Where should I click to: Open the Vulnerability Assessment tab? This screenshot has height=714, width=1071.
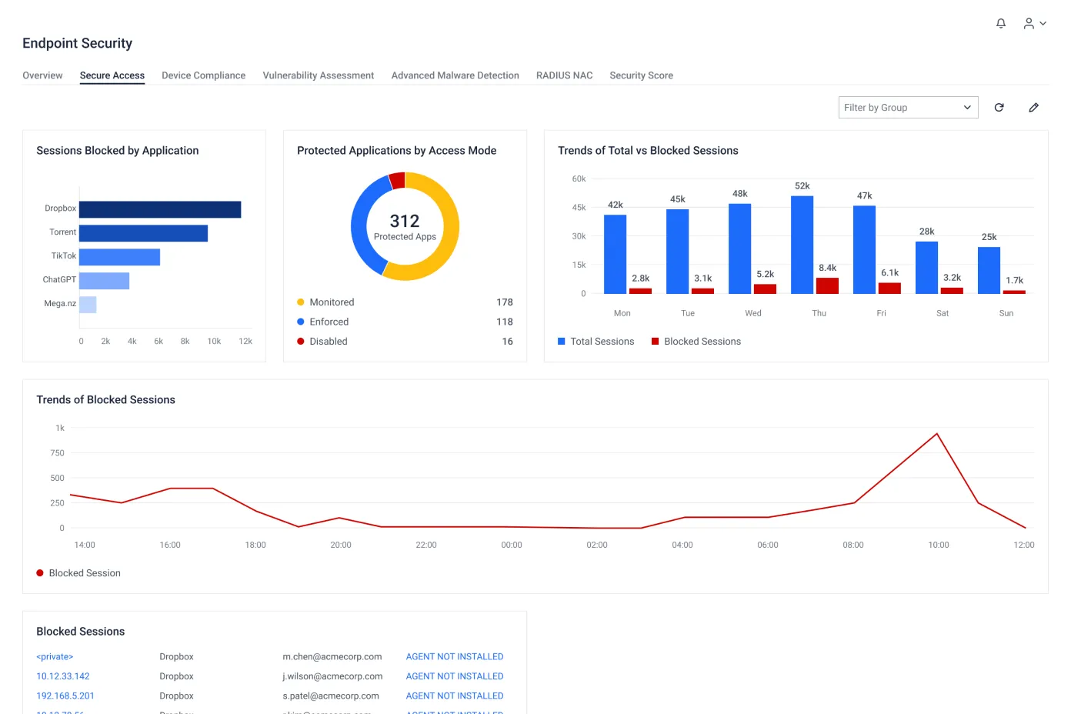(318, 75)
